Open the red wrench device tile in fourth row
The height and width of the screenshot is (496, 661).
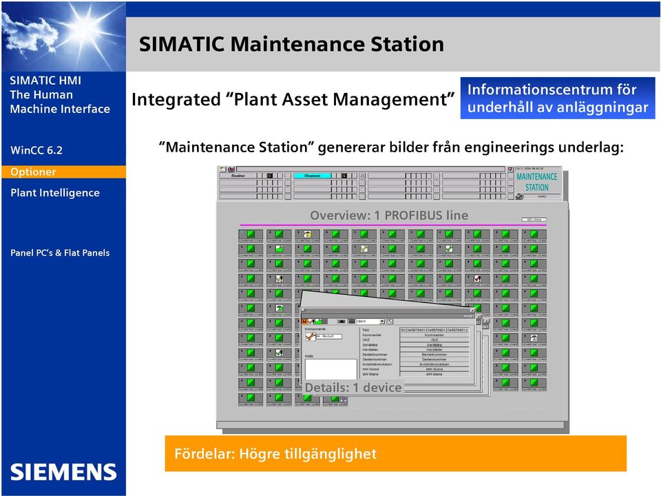(x=477, y=279)
